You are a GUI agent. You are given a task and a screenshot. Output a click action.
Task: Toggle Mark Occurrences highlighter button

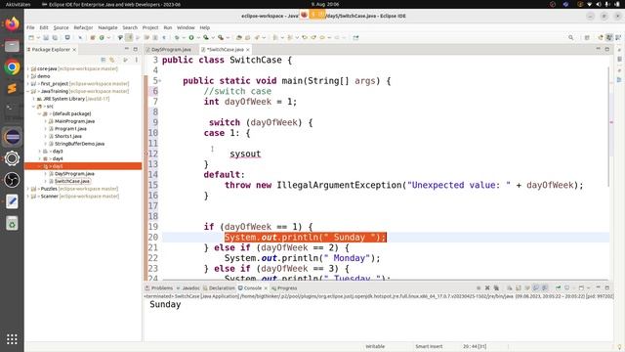pos(129,37)
